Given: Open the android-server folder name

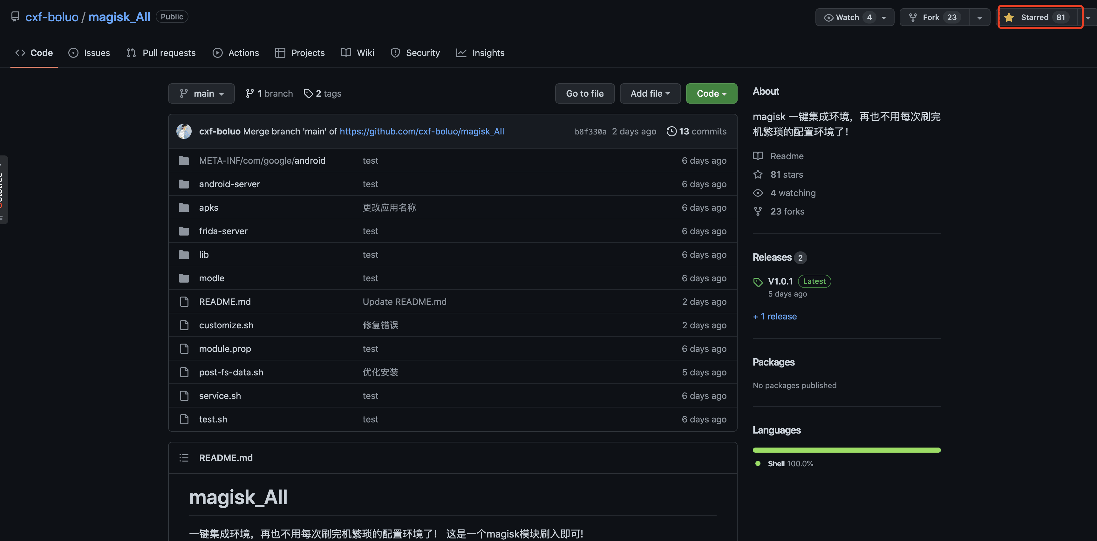Looking at the screenshot, I should point(229,184).
